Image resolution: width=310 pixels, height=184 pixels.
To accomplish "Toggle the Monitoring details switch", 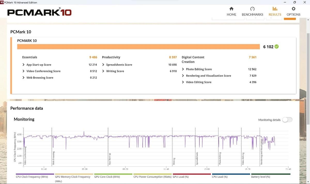I will 287,120.
